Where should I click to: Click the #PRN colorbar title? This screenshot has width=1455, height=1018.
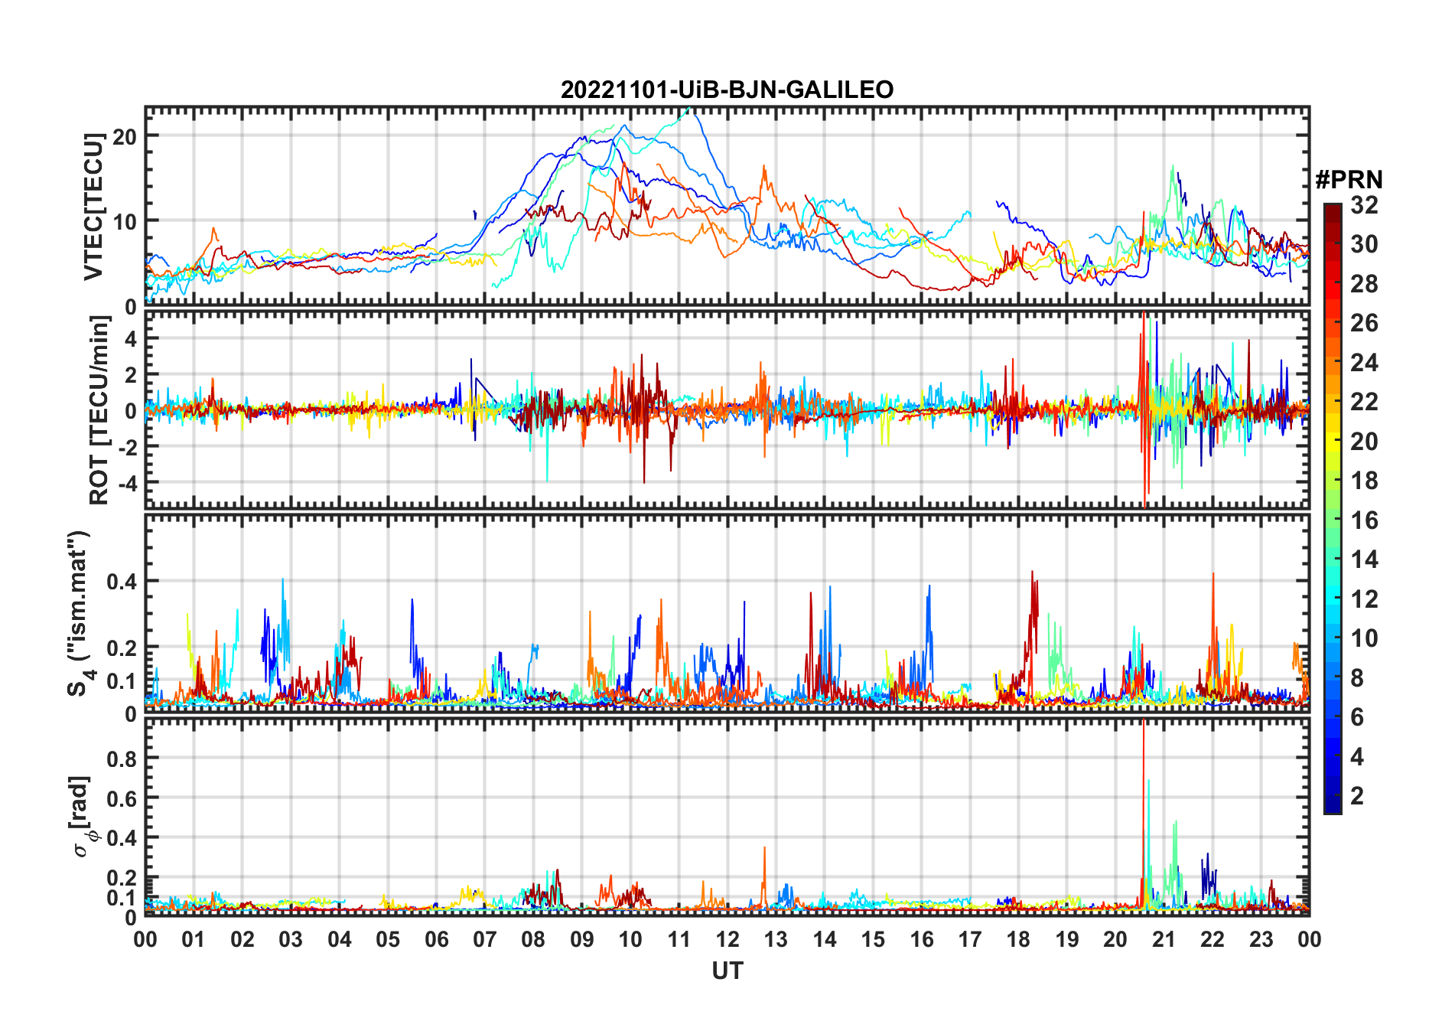coord(1349,180)
